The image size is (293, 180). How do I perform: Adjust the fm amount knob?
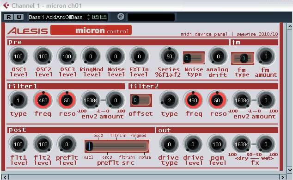(x=266, y=56)
